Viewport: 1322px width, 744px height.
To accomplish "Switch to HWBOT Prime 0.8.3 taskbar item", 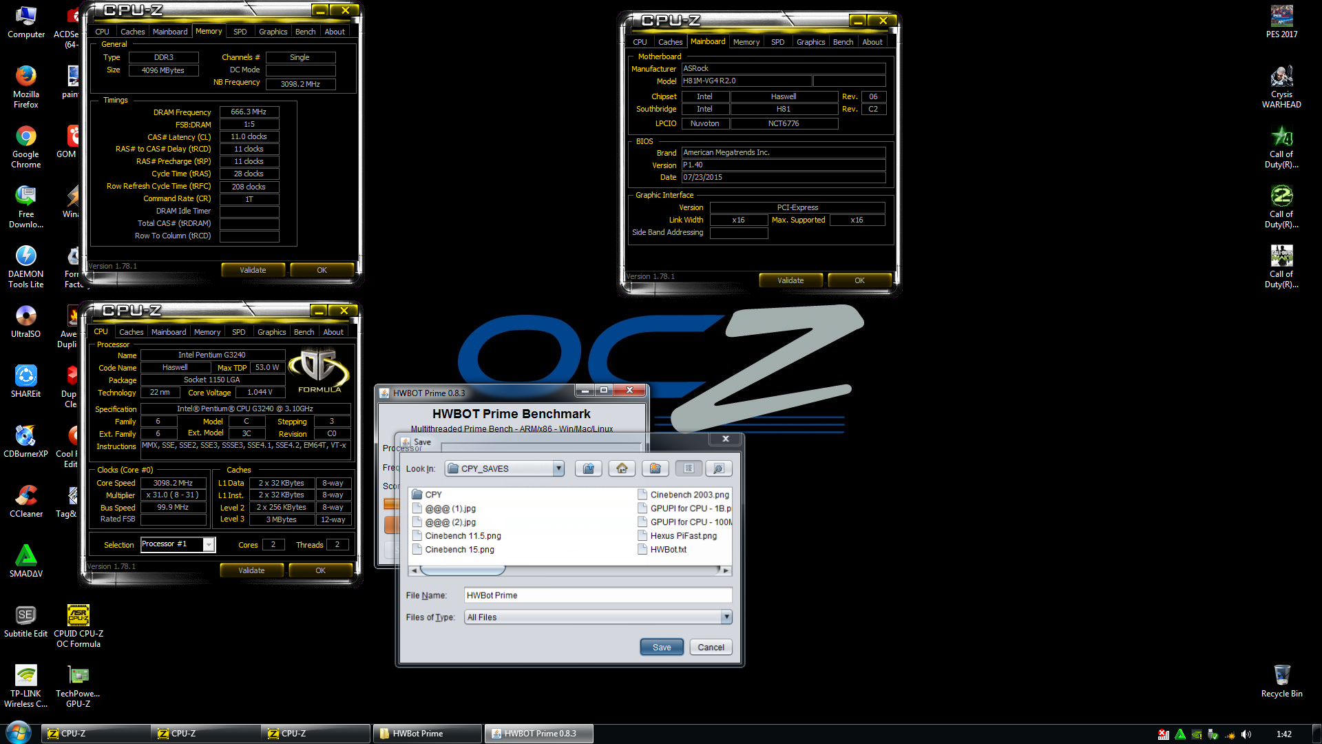I will [x=538, y=734].
